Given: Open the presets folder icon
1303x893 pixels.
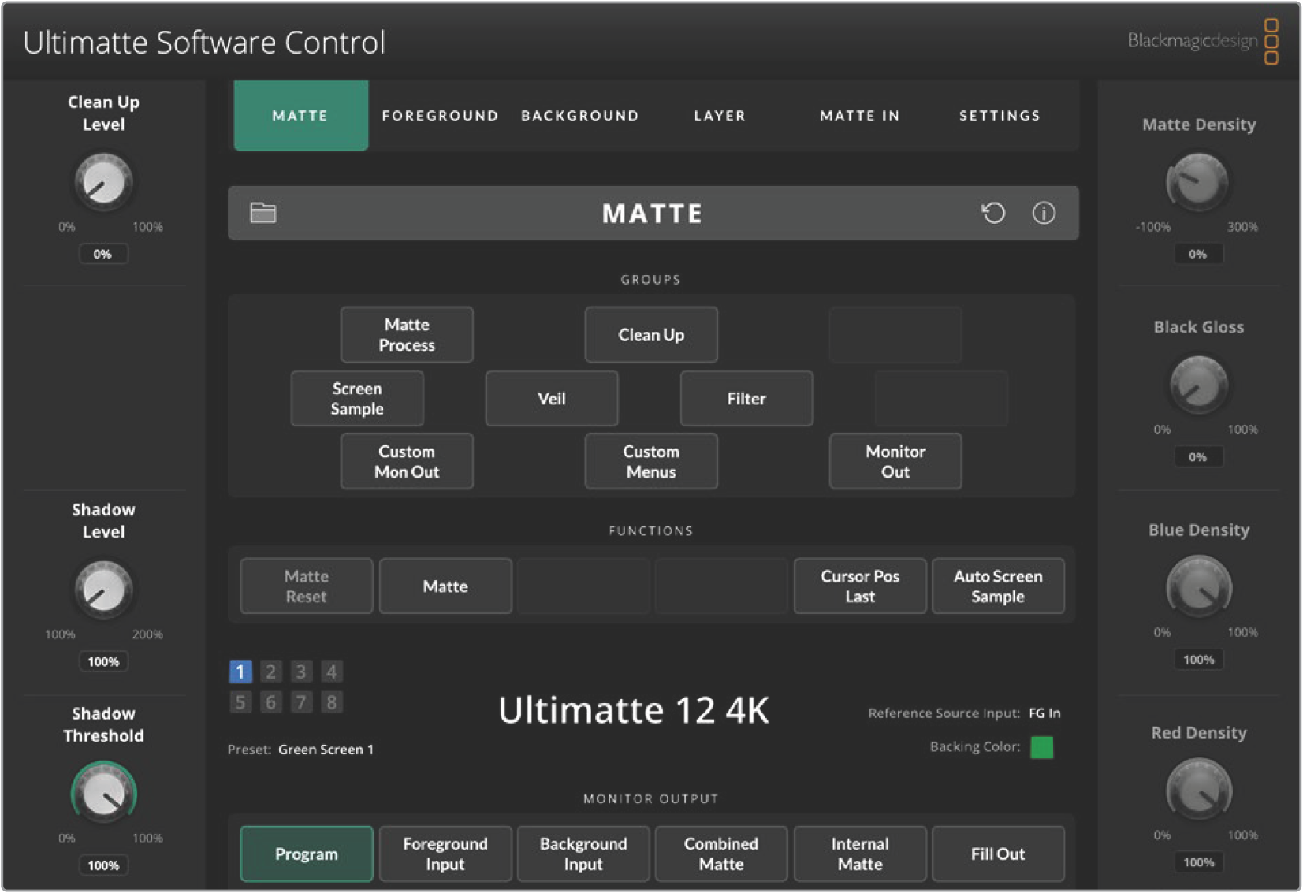Looking at the screenshot, I should click(262, 213).
